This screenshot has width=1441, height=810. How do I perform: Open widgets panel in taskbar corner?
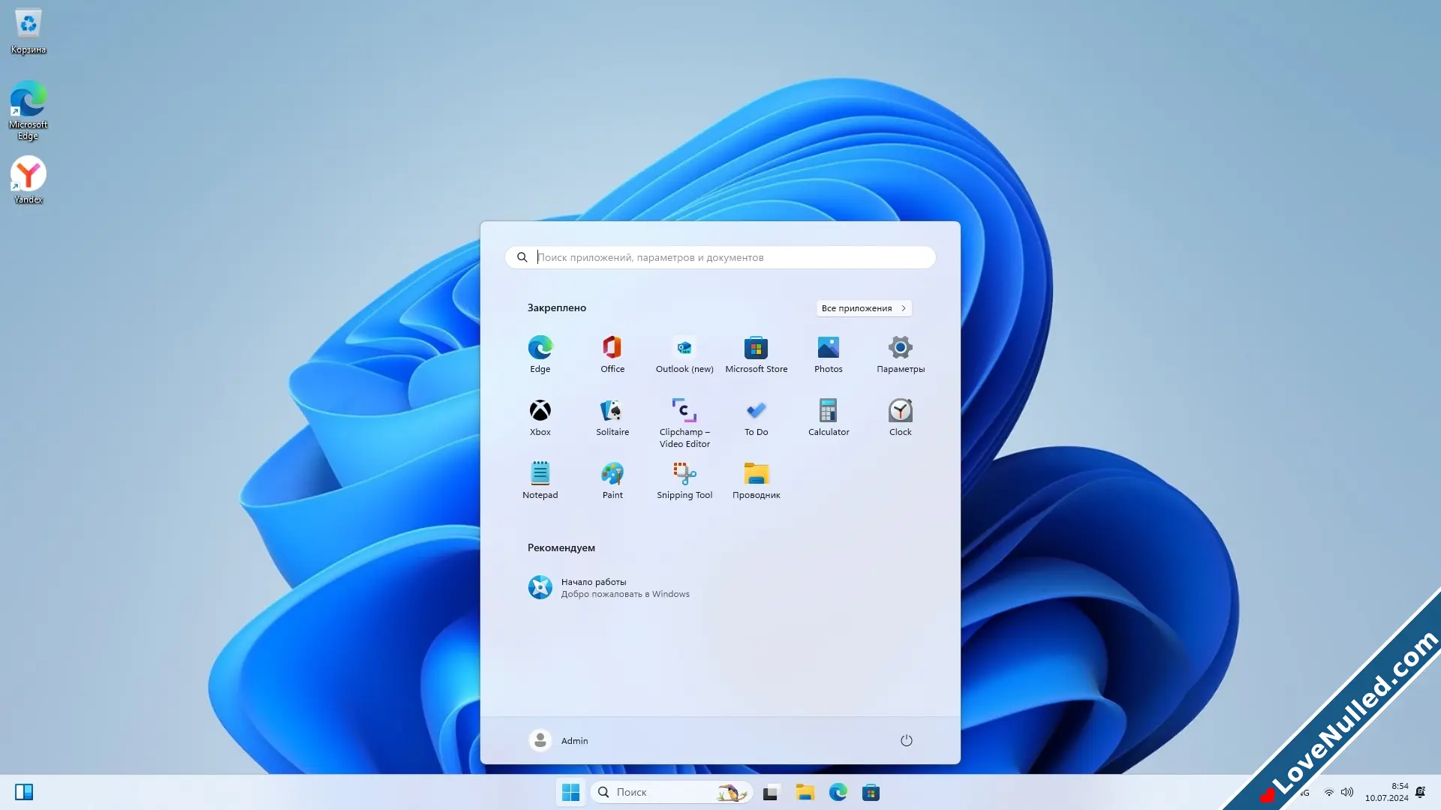24,792
